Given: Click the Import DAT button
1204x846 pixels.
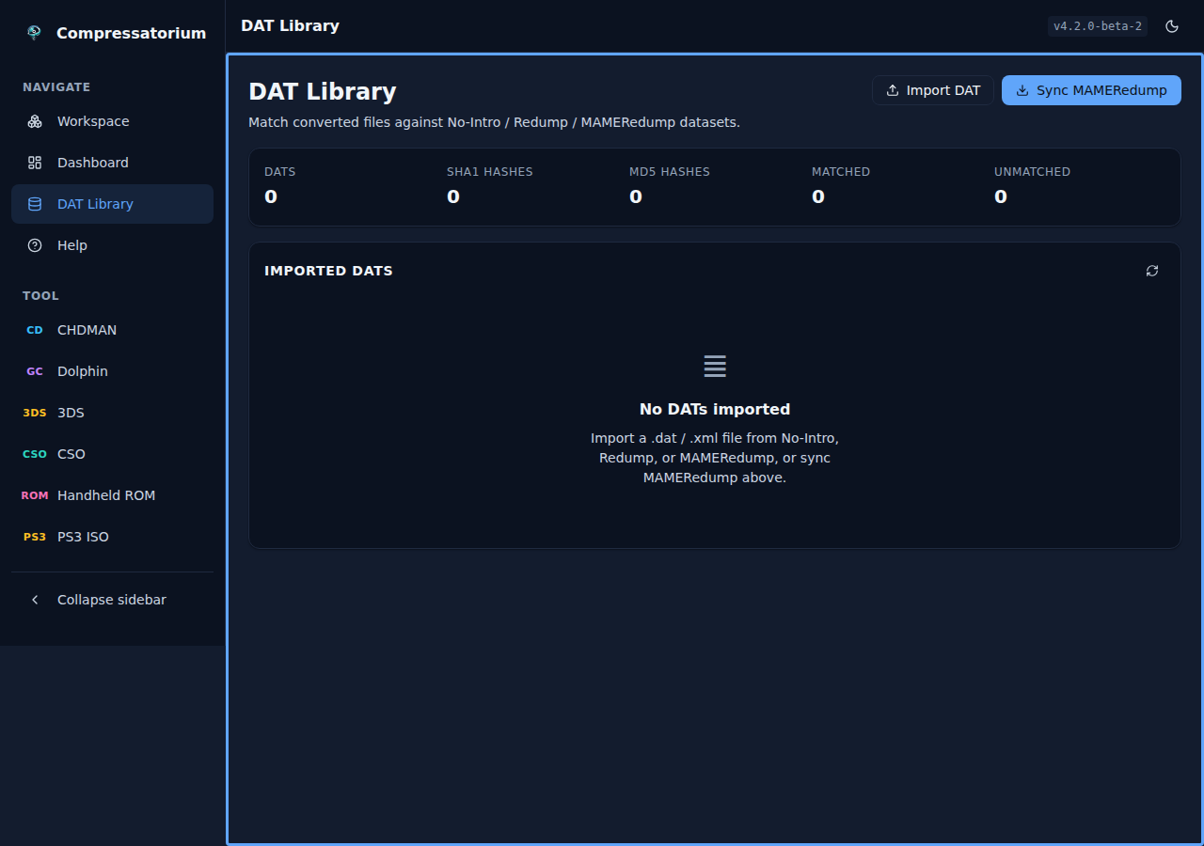Looking at the screenshot, I should coord(933,90).
